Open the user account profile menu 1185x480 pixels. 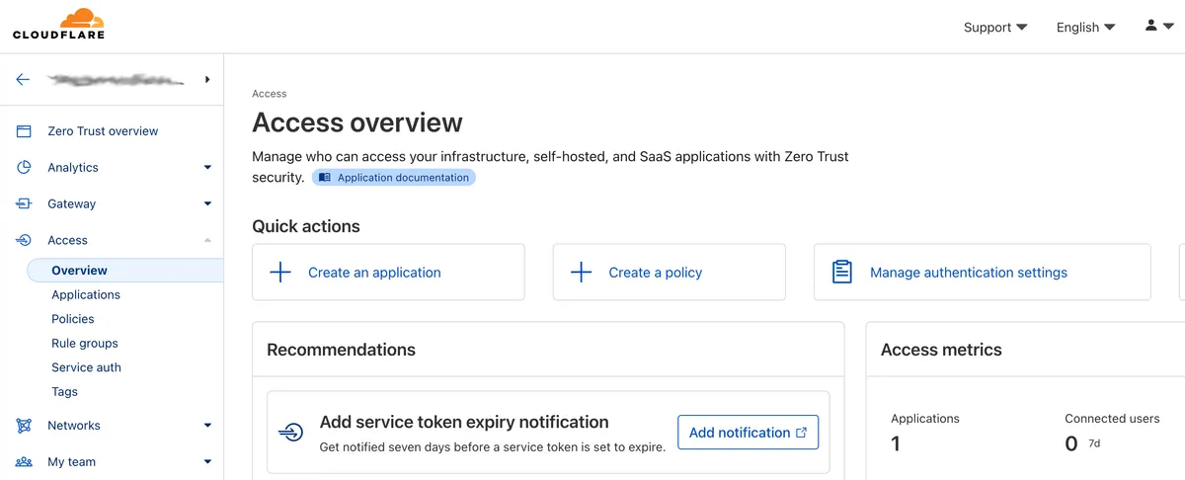point(1158,27)
